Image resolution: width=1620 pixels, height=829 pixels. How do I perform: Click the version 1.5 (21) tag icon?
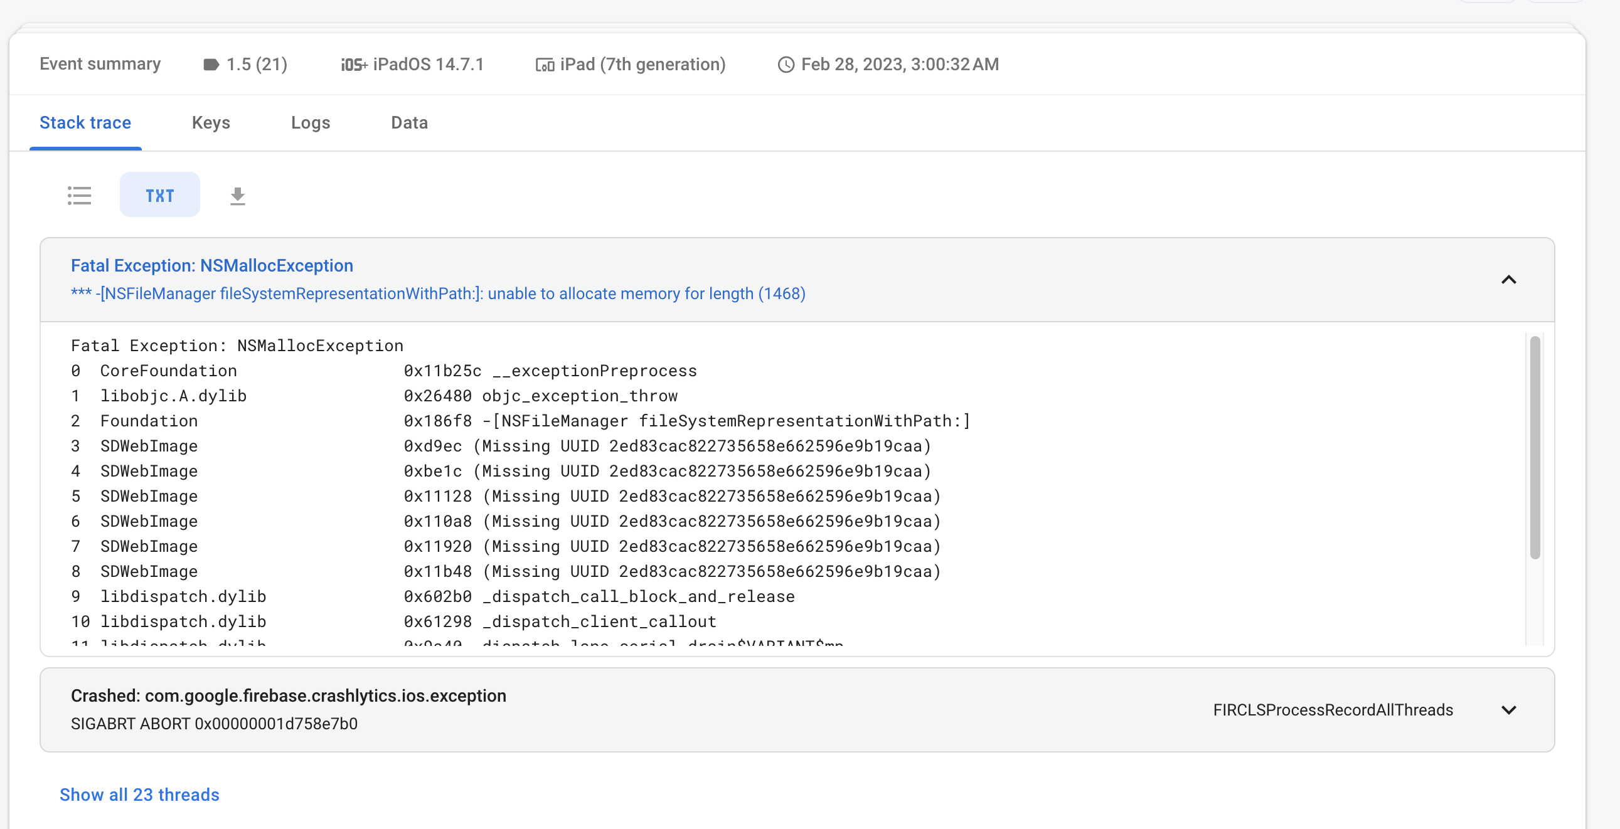211,63
